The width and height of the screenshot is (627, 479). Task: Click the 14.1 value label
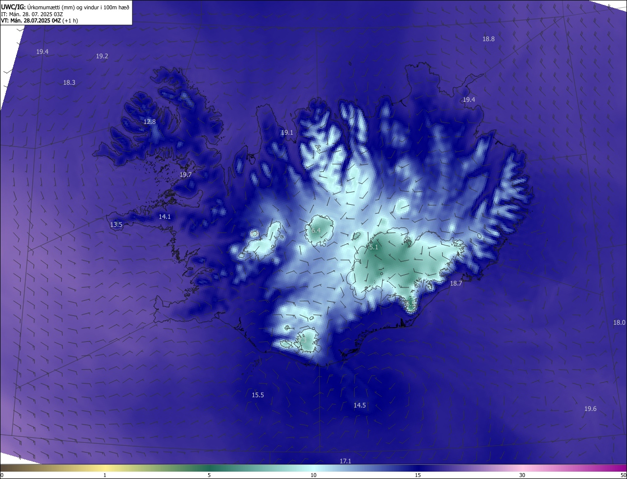click(165, 217)
